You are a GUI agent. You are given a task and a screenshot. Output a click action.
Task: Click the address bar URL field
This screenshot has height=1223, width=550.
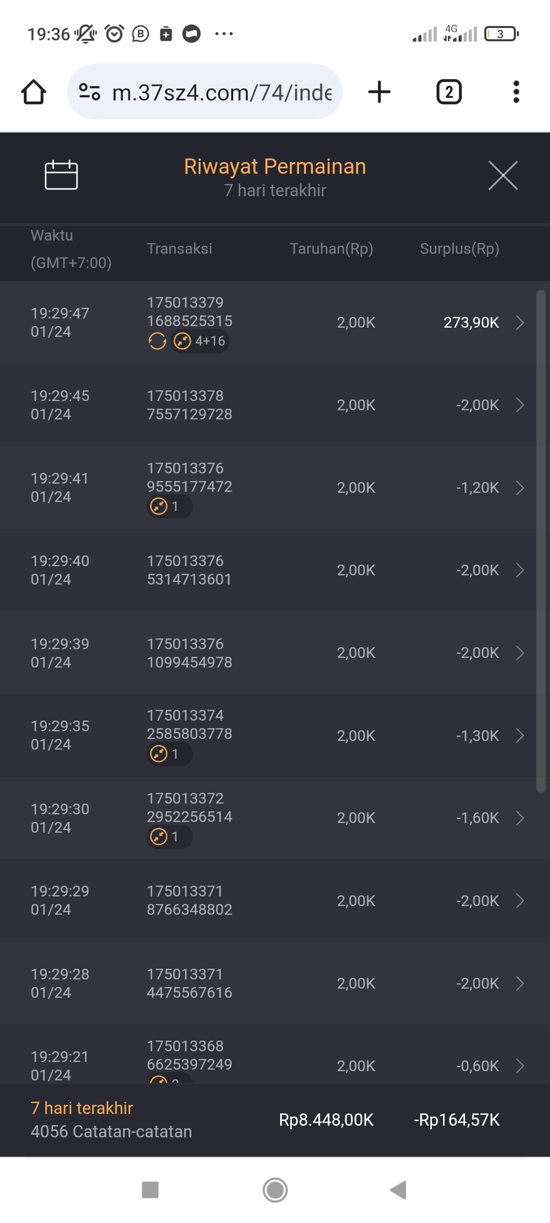tap(222, 93)
